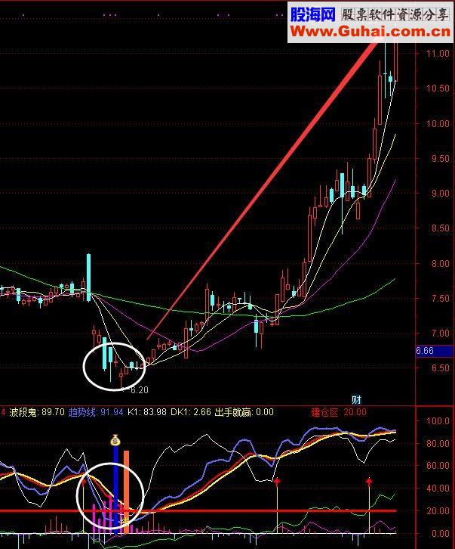Click the 9.50 price axis label
Viewport: 455px width, 549px height.
pos(440,159)
